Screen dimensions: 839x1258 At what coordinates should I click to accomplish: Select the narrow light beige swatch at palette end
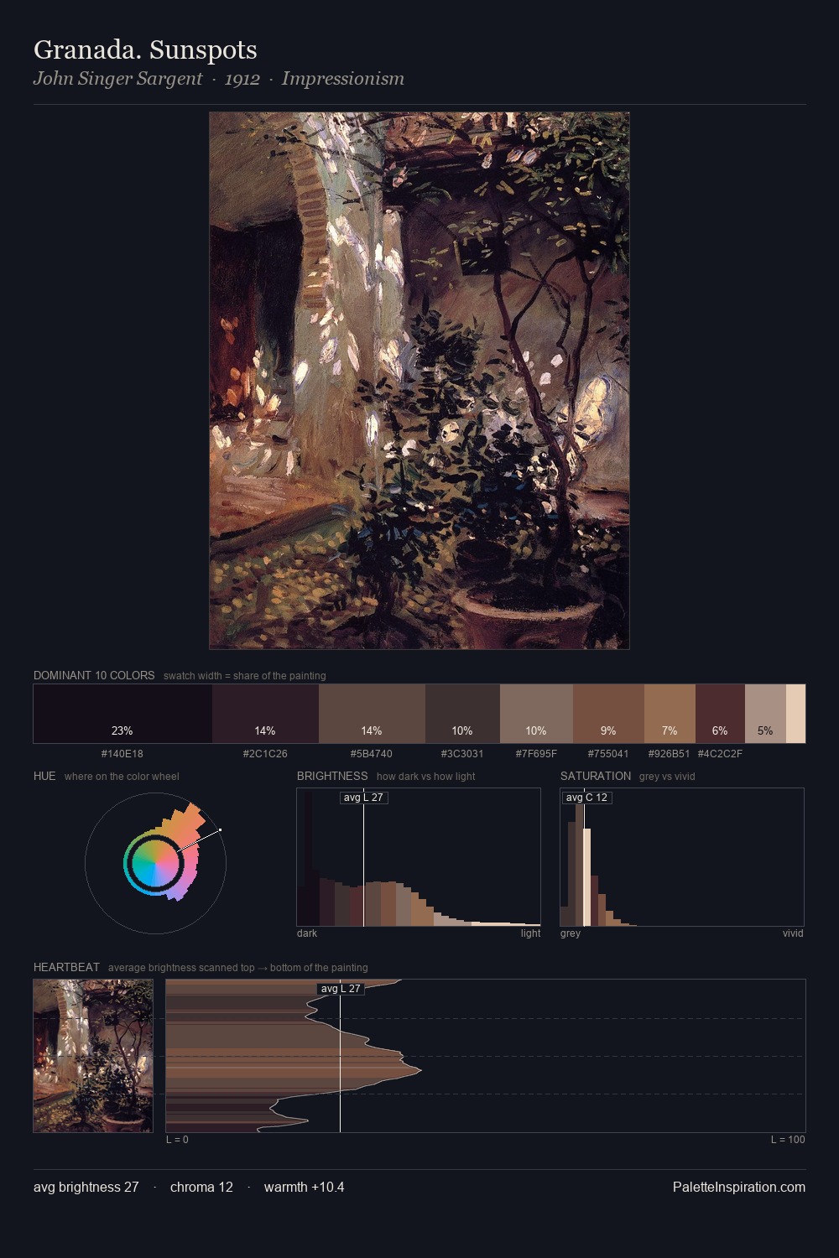[x=795, y=714]
